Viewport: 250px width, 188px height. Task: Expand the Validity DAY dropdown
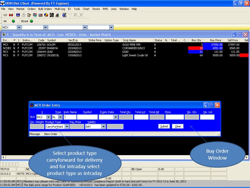103,127
